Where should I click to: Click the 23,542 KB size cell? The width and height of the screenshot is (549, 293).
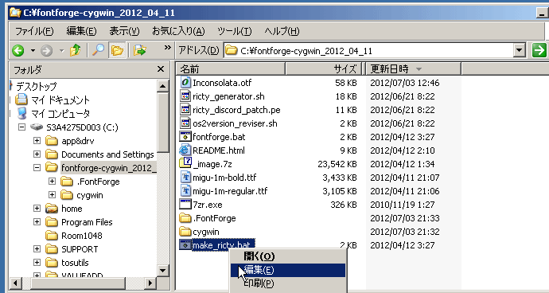click(337, 164)
